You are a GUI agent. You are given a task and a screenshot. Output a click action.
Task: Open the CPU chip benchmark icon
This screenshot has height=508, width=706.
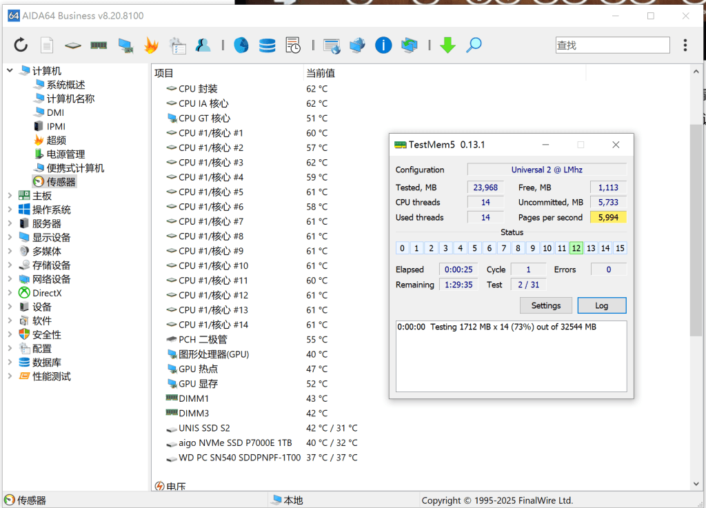[x=72, y=45]
